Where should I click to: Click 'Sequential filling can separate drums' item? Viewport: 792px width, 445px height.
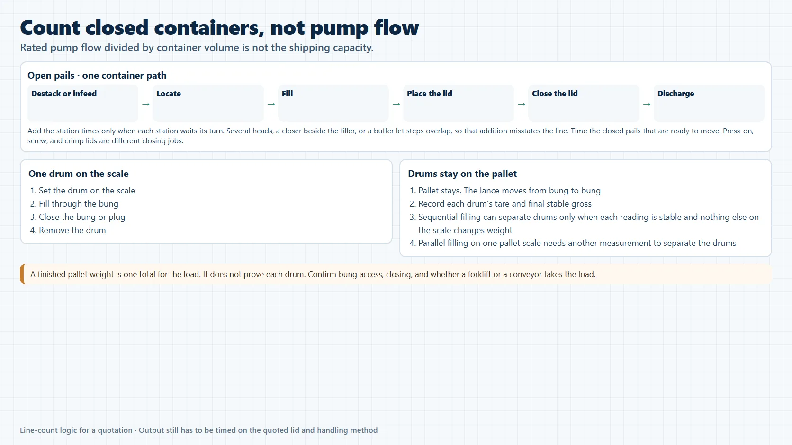point(584,224)
